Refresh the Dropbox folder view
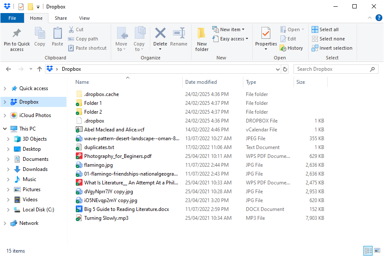384x256 pixels. [285, 69]
